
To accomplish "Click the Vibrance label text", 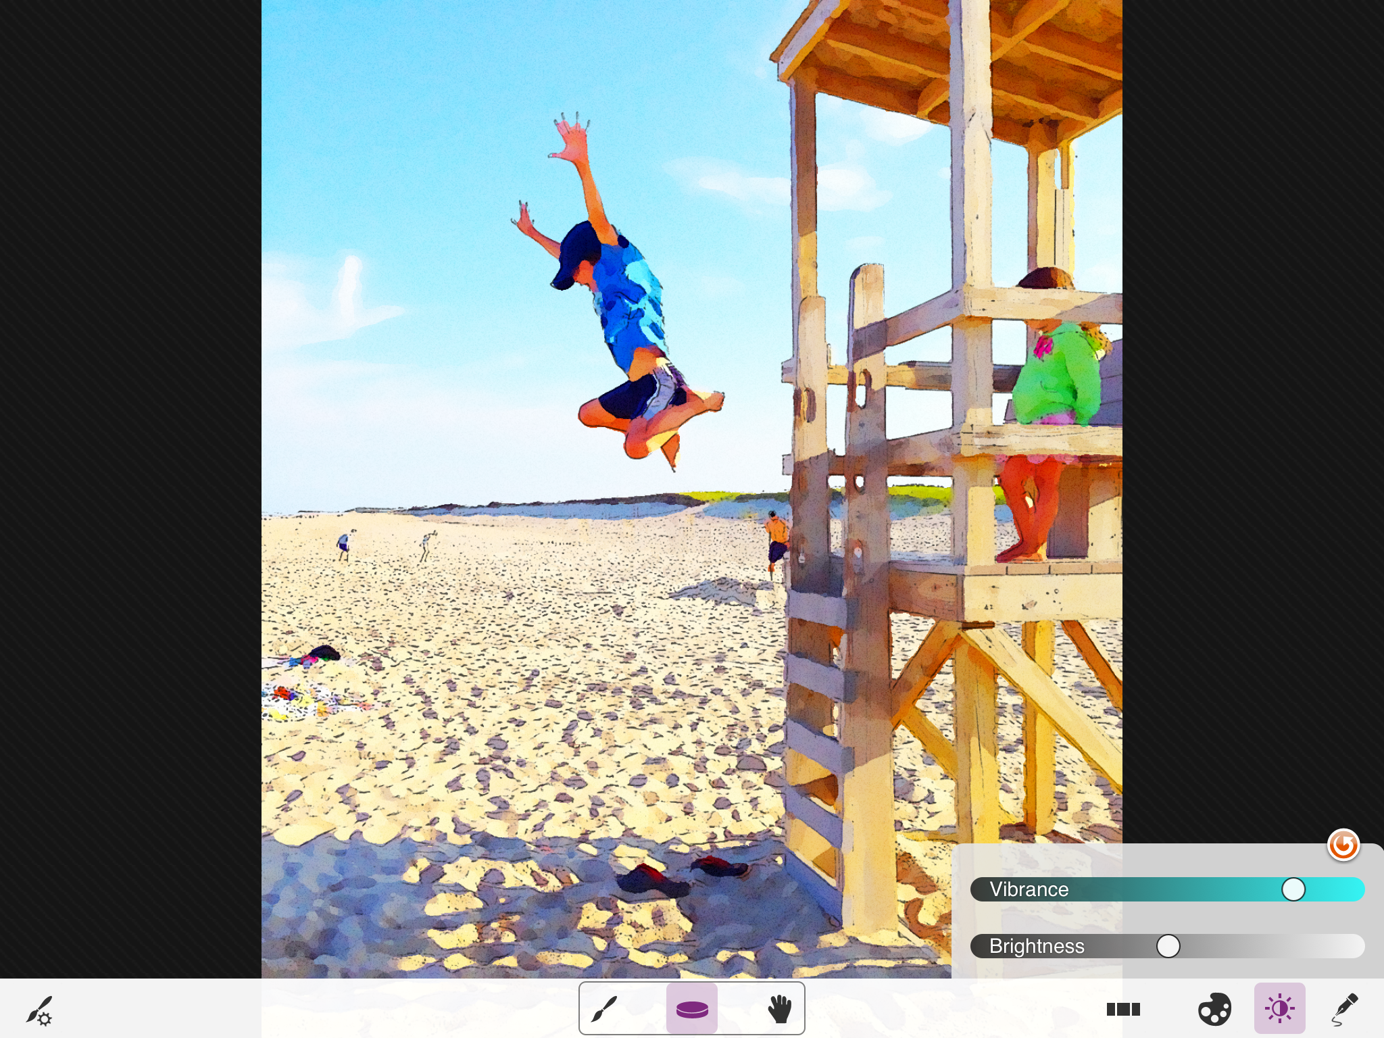I will [x=1029, y=889].
